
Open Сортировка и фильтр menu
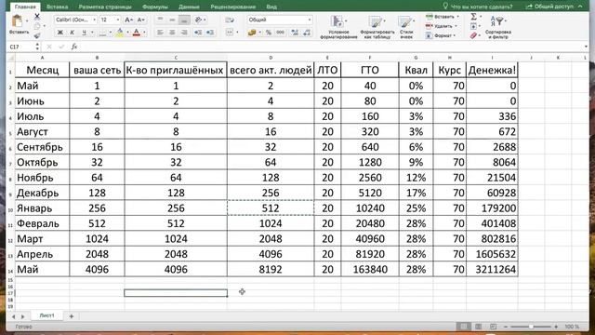[x=498, y=26]
